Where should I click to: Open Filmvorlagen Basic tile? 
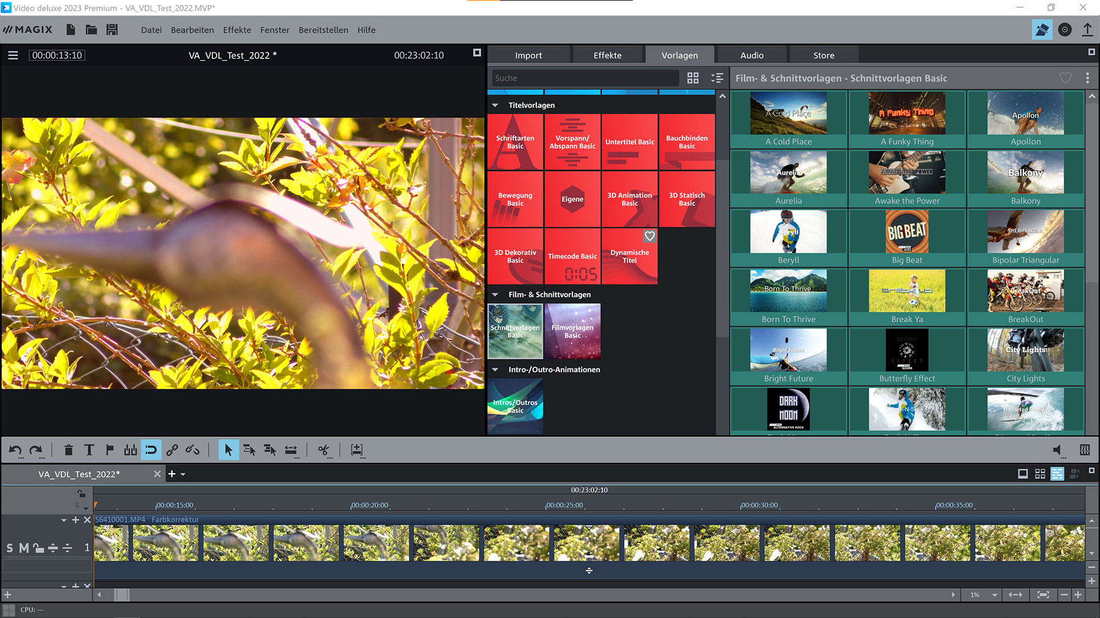(572, 331)
